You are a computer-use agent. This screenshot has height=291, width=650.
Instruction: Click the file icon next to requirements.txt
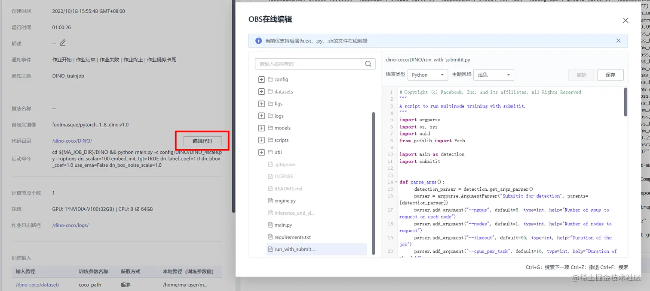coord(270,237)
